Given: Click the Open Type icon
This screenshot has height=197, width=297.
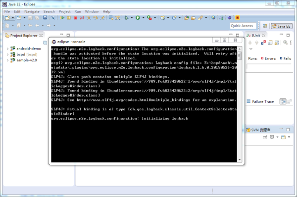Looking at the screenshot, I should [x=187, y=18].
